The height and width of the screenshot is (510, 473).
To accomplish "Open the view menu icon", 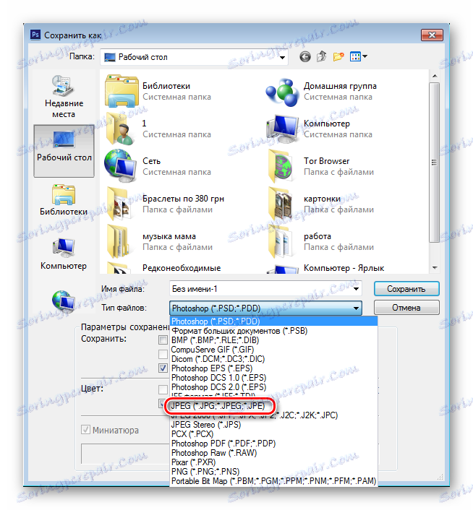I will [359, 56].
